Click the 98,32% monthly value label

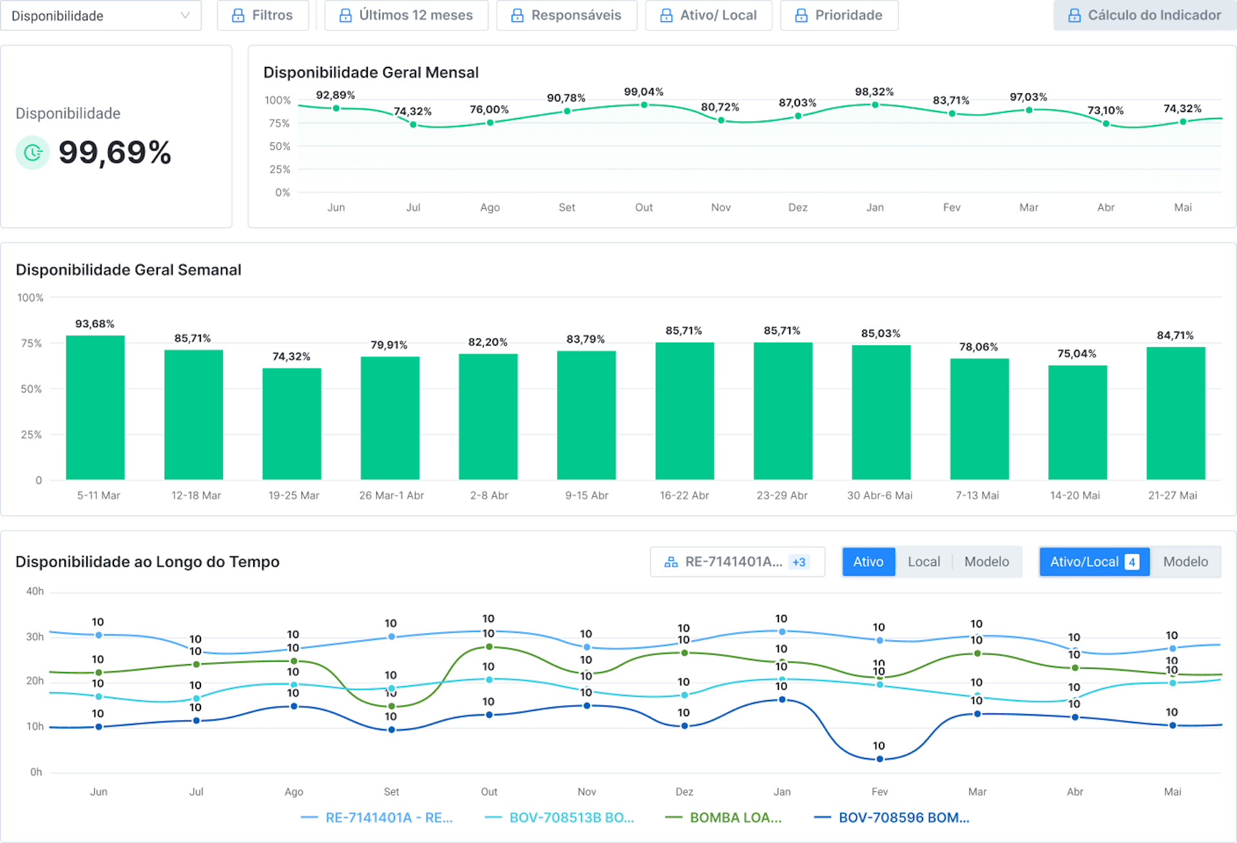point(874,92)
